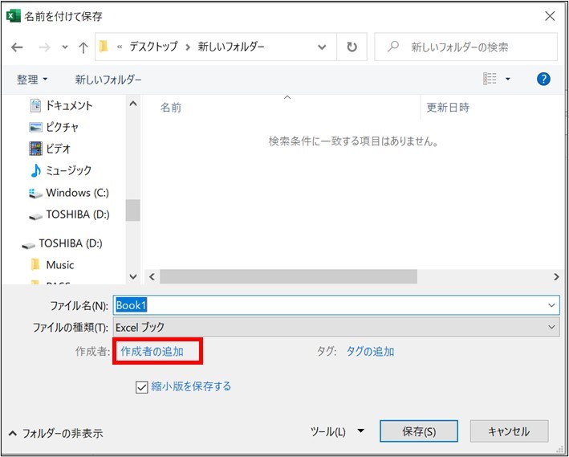Go back with the left arrow
Viewport: 569px width, 457px height.
[17, 47]
